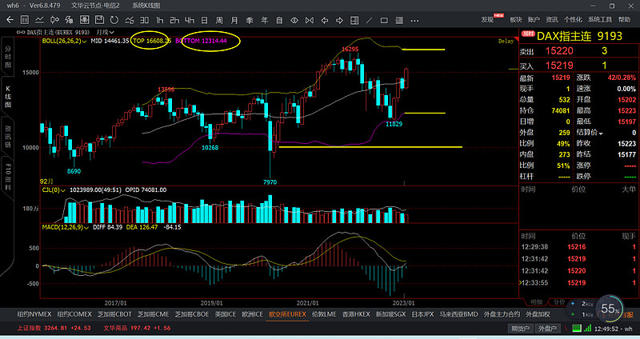Screen dimensions: 640x339
Task: Select the 芝加哥CBOT exchange tab
Action: pos(114,314)
